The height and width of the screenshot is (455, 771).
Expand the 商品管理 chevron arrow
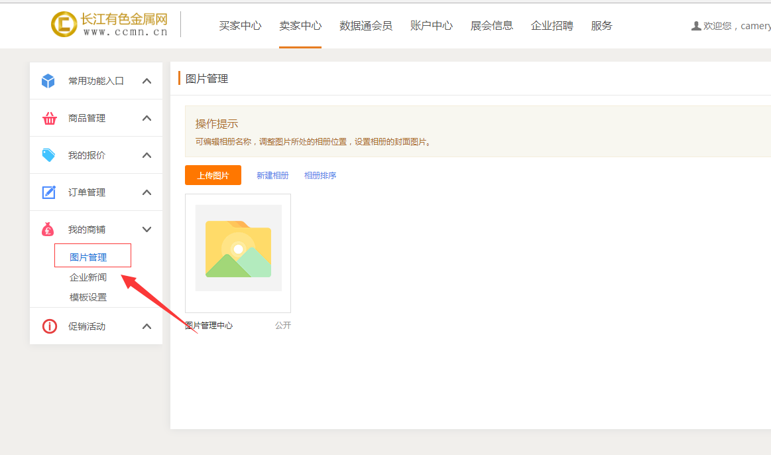click(x=147, y=118)
